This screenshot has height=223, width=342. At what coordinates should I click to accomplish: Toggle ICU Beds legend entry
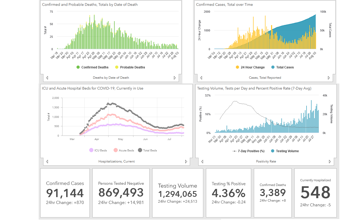pyautogui.click(x=98, y=150)
